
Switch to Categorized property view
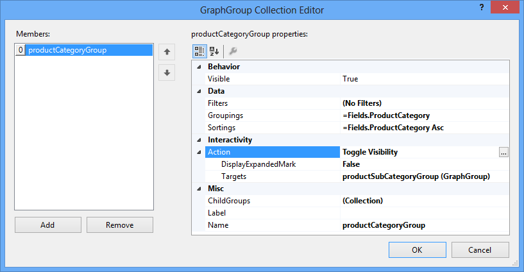199,51
